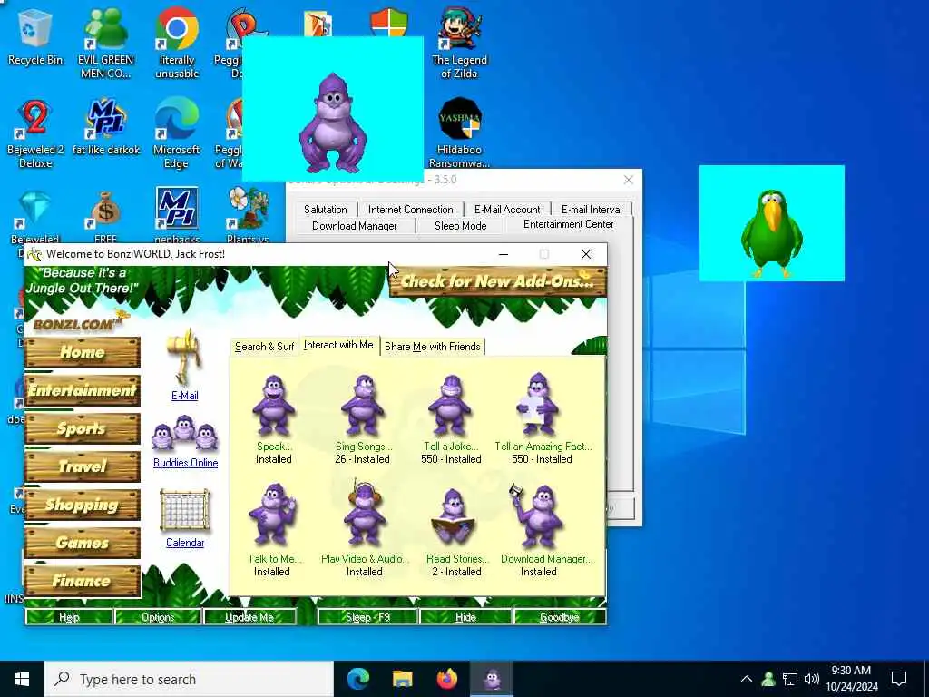Open the Tell a Joke... gorilla icon
Viewport: 929px width, 697px height.
[x=450, y=406]
